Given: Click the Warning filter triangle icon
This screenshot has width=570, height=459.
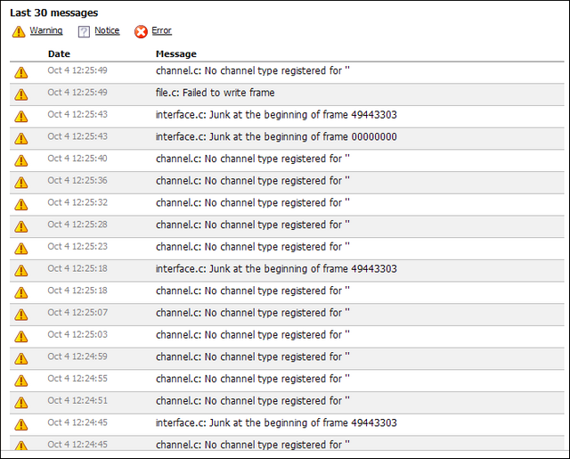Looking at the screenshot, I should tap(19, 32).
